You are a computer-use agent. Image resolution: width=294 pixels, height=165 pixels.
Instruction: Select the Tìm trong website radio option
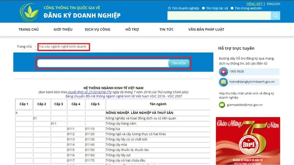pyautogui.click(x=232, y=8)
